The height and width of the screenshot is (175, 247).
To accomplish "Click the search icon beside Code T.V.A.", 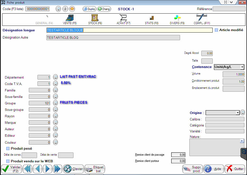I will pyautogui.click(x=55, y=84).
